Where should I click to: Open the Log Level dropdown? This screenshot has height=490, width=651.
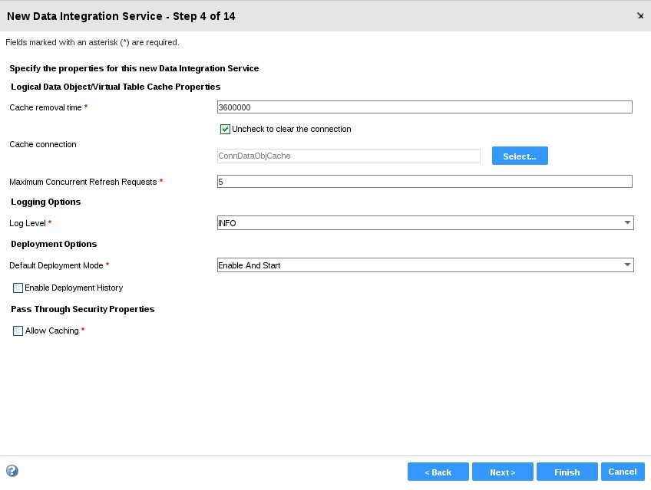click(425, 223)
